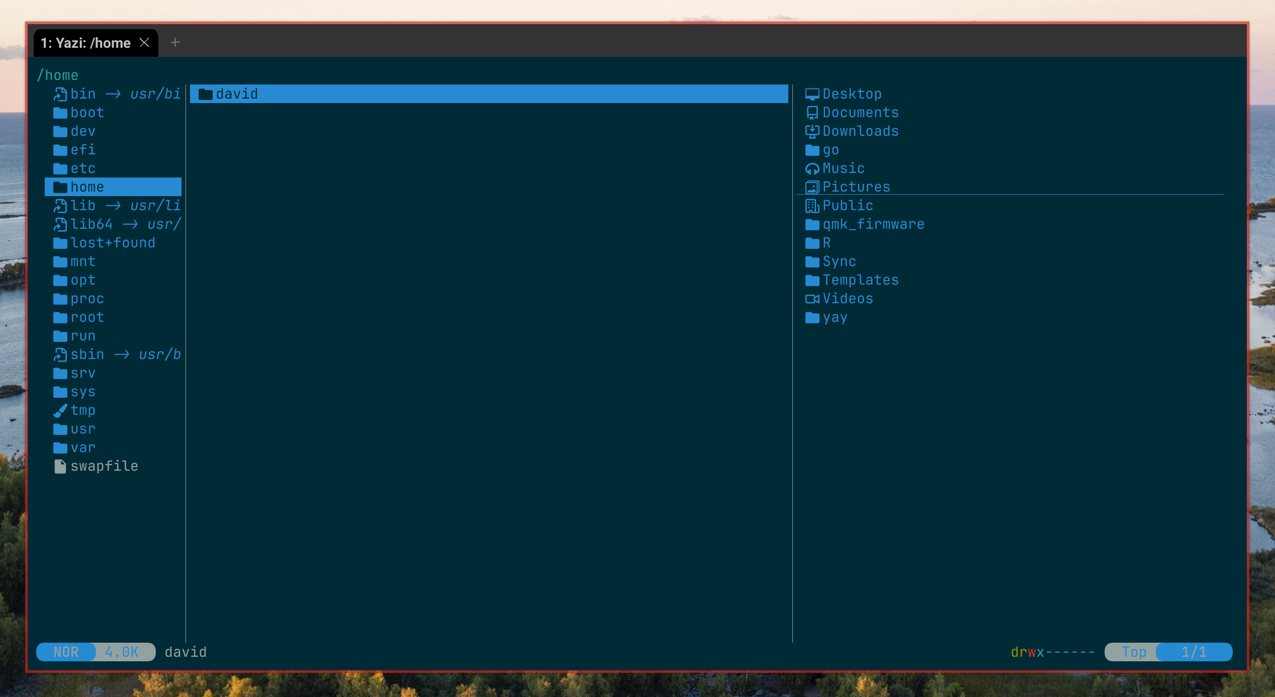The width and height of the screenshot is (1275, 697).
Task: Select the lost+found directory name
Action: click(113, 243)
